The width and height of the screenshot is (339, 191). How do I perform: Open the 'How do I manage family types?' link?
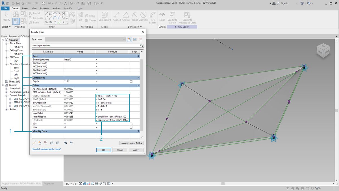click(x=46, y=149)
